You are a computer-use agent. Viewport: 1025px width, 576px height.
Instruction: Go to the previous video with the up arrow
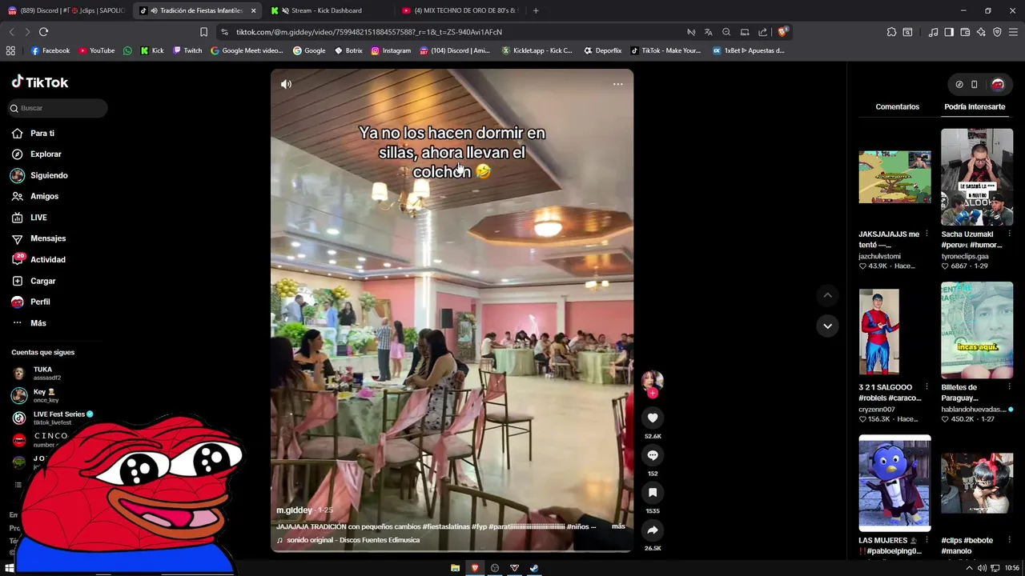pos(827,295)
